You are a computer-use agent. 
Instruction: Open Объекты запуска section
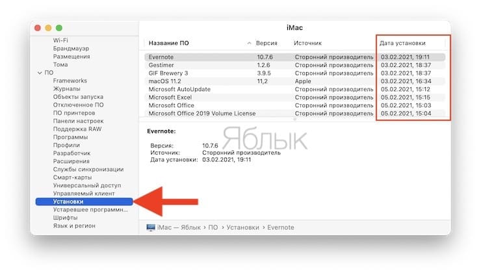point(78,97)
